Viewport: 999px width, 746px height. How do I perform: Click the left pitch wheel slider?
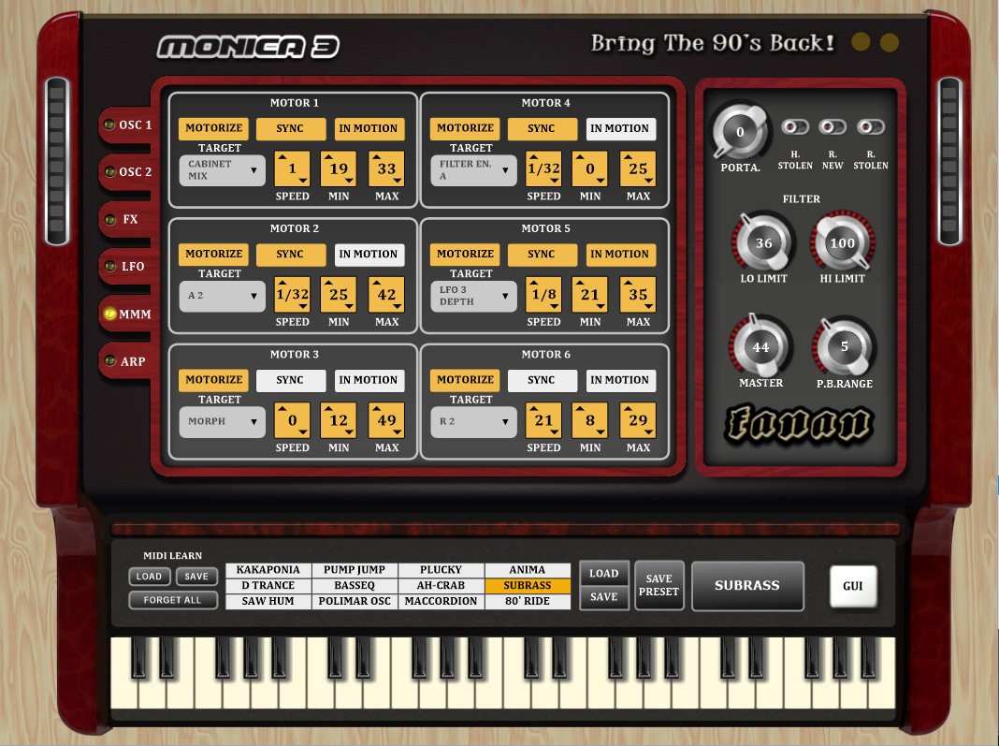click(57, 161)
